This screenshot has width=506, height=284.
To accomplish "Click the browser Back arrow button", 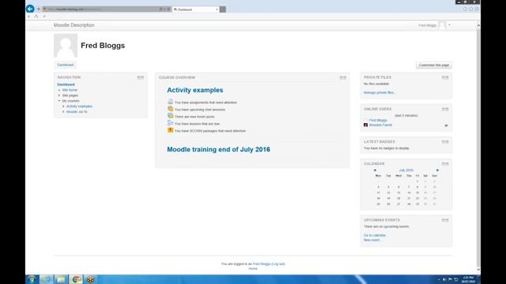I will [x=30, y=9].
